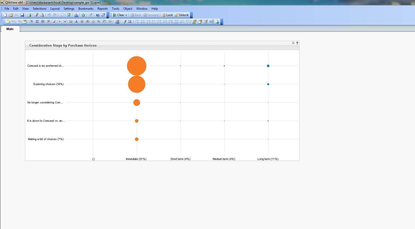This screenshot has height=229, width=415.
Task: Click the New document icon
Action: pos(5,15)
